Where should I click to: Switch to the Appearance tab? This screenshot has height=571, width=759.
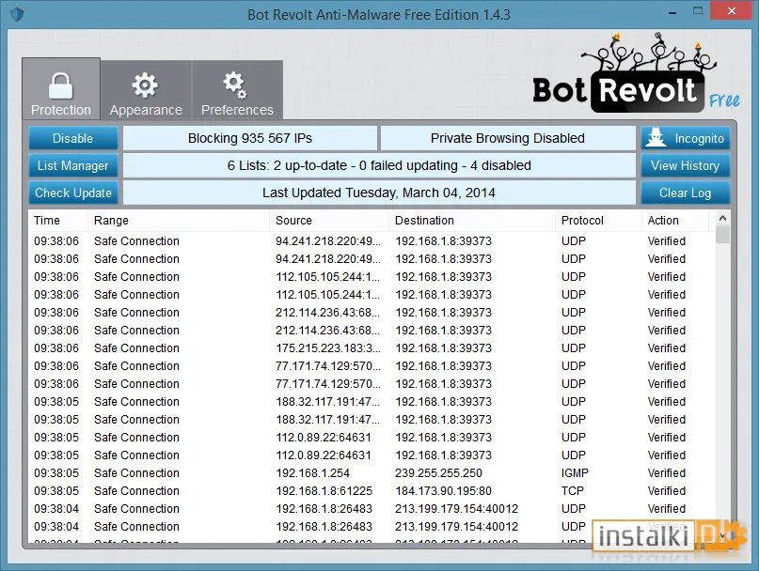point(146,90)
